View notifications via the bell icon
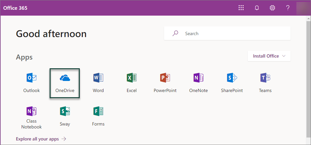The image size is (311, 145). point(257,8)
